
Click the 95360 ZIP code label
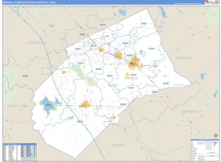pyautogui.click(x=25, y=76)
